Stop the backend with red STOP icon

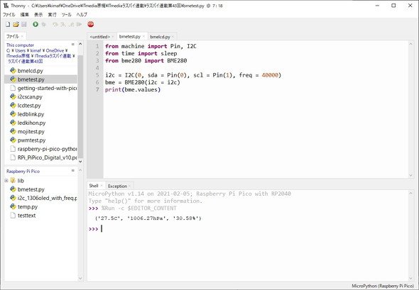coord(91,24)
